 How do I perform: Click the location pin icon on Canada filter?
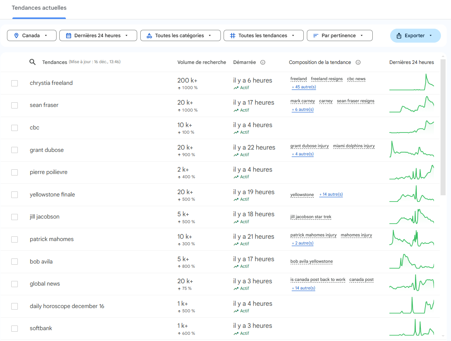tap(16, 36)
